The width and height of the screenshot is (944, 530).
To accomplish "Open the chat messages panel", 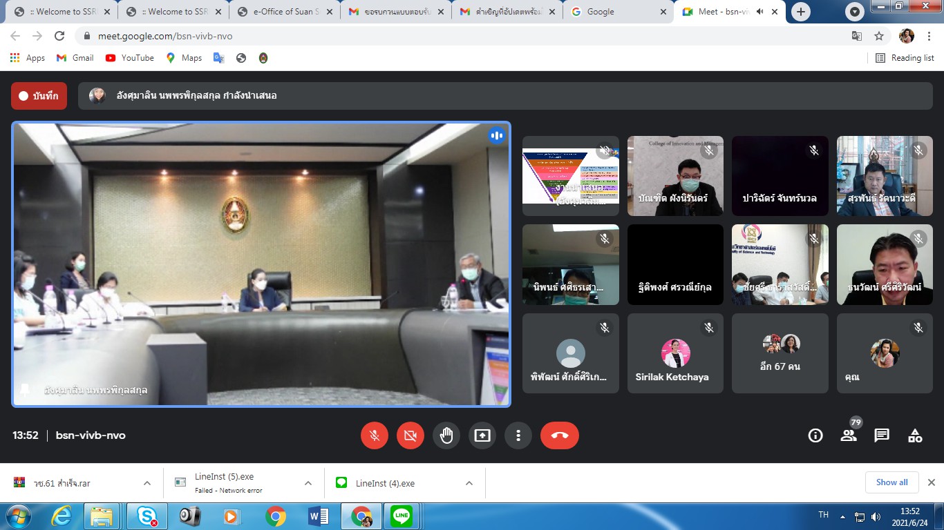I will tap(882, 435).
